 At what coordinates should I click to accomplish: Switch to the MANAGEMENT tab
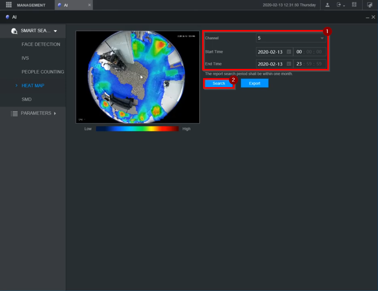pyautogui.click(x=31, y=5)
